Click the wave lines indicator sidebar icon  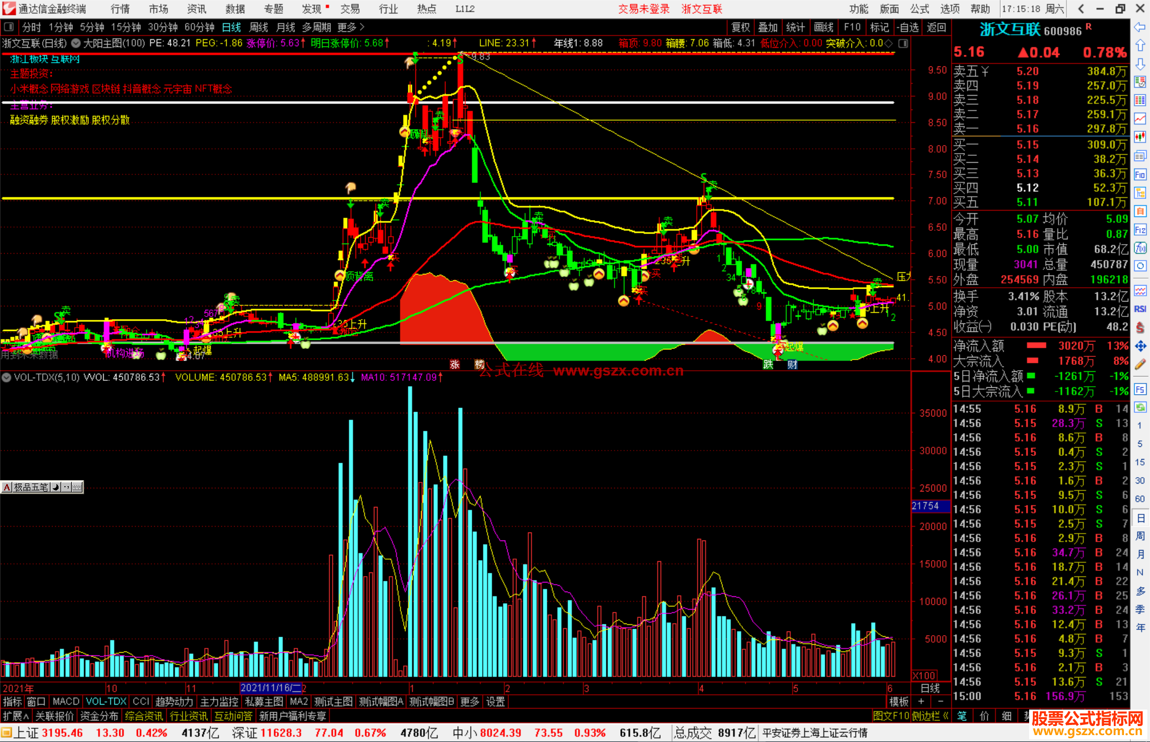pyautogui.click(x=1140, y=290)
